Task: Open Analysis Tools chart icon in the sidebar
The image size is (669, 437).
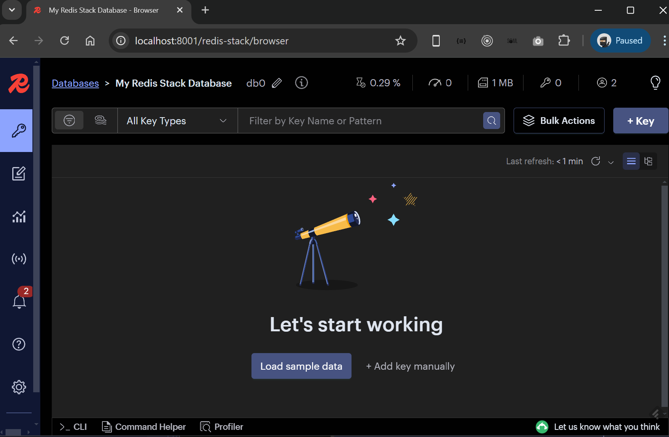Action: coord(19,217)
